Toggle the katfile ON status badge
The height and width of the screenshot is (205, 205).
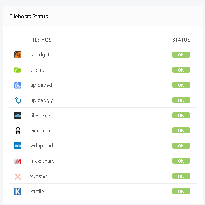pyautogui.click(x=181, y=191)
